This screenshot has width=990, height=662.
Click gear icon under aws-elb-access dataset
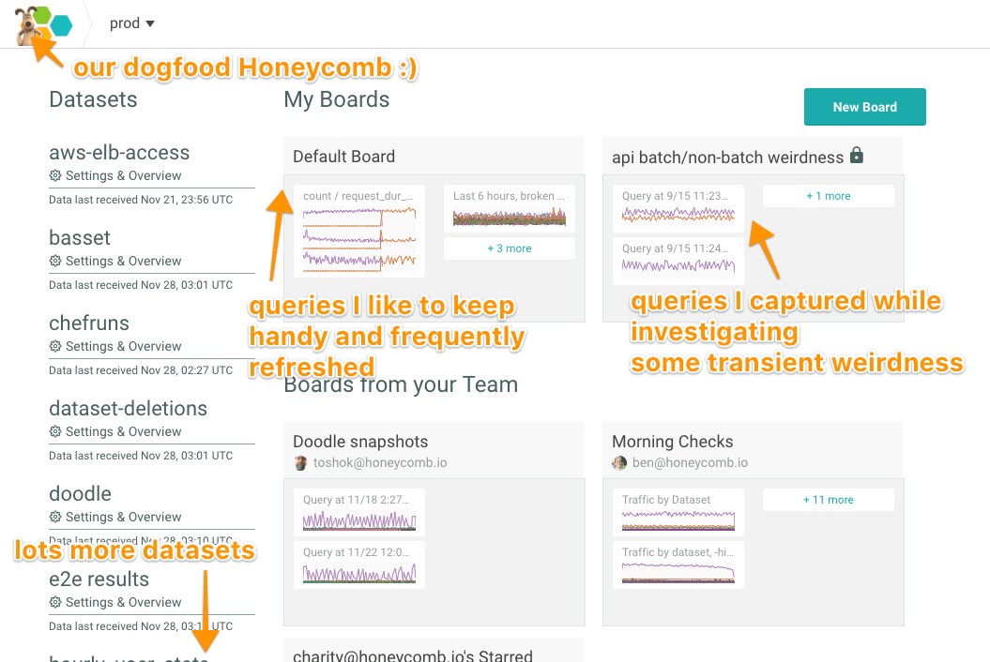[x=55, y=176]
